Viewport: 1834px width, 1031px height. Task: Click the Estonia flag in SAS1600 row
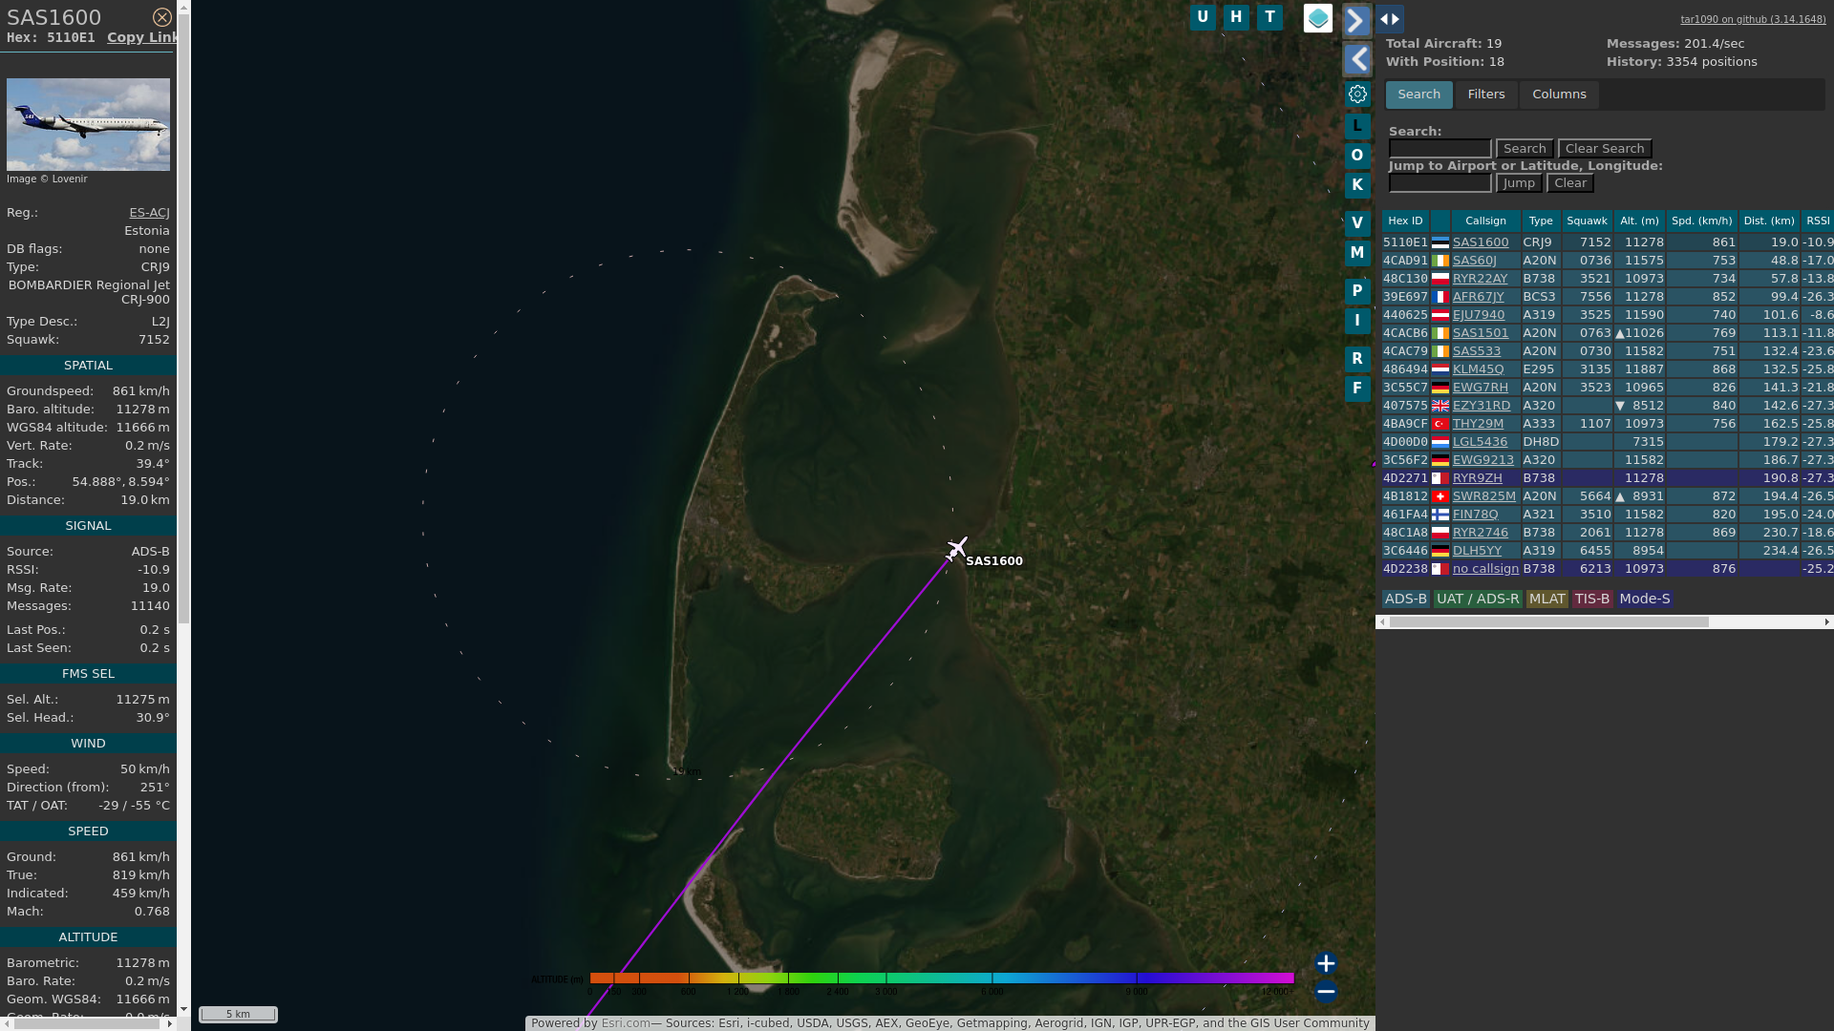pyautogui.click(x=1439, y=242)
